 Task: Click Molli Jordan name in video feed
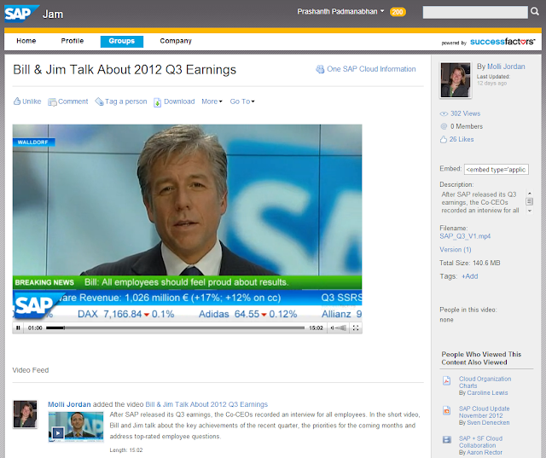coord(69,404)
